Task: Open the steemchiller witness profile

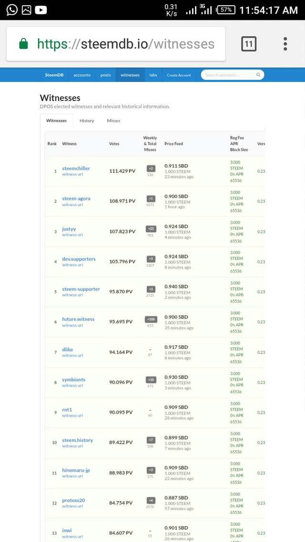Action: pyautogui.click(x=76, y=168)
